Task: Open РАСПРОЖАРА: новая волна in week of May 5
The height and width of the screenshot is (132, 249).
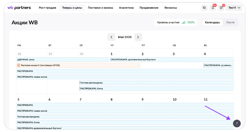Action: click(125, 111)
